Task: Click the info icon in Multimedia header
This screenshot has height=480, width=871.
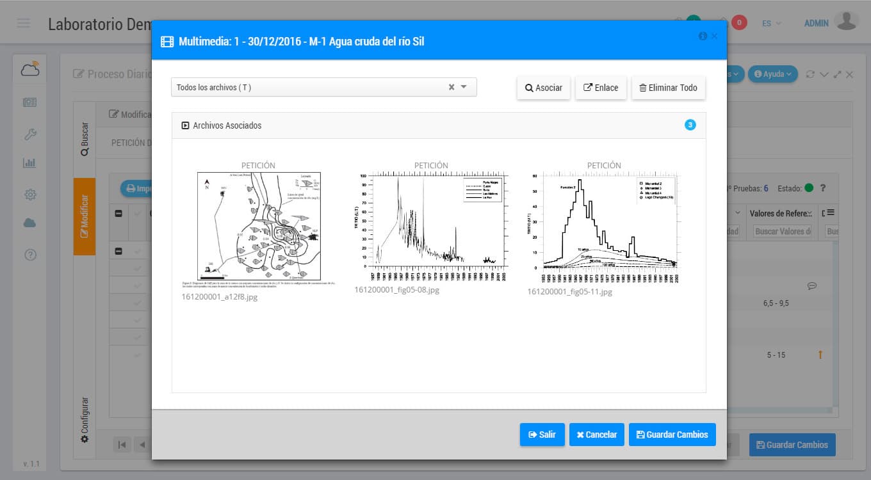Action: tap(703, 36)
